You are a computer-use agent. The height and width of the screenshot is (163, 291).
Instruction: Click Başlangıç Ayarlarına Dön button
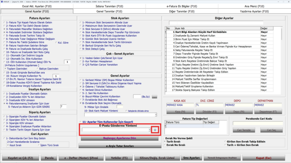tap(120, 138)
